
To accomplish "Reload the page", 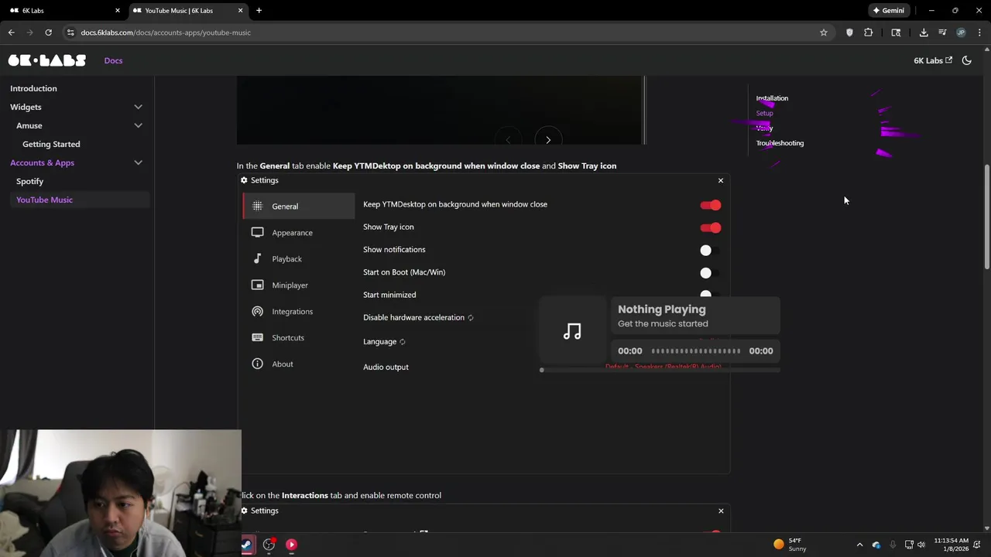I will pyautogui.click(x=48, y=32).
